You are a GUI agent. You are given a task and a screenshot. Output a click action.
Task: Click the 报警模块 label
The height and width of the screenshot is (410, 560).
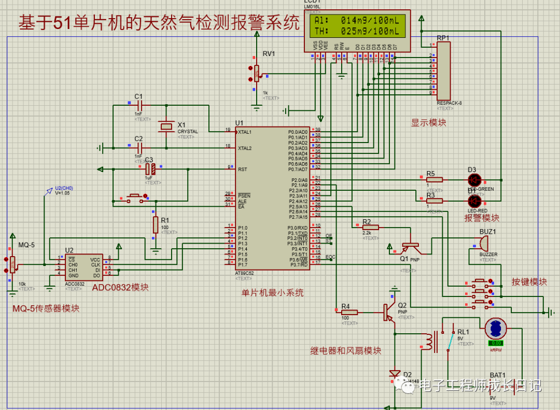[481, 218]
